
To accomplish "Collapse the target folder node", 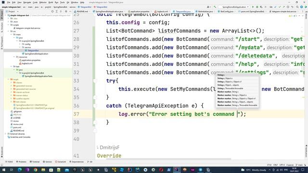I will (9, 79).
